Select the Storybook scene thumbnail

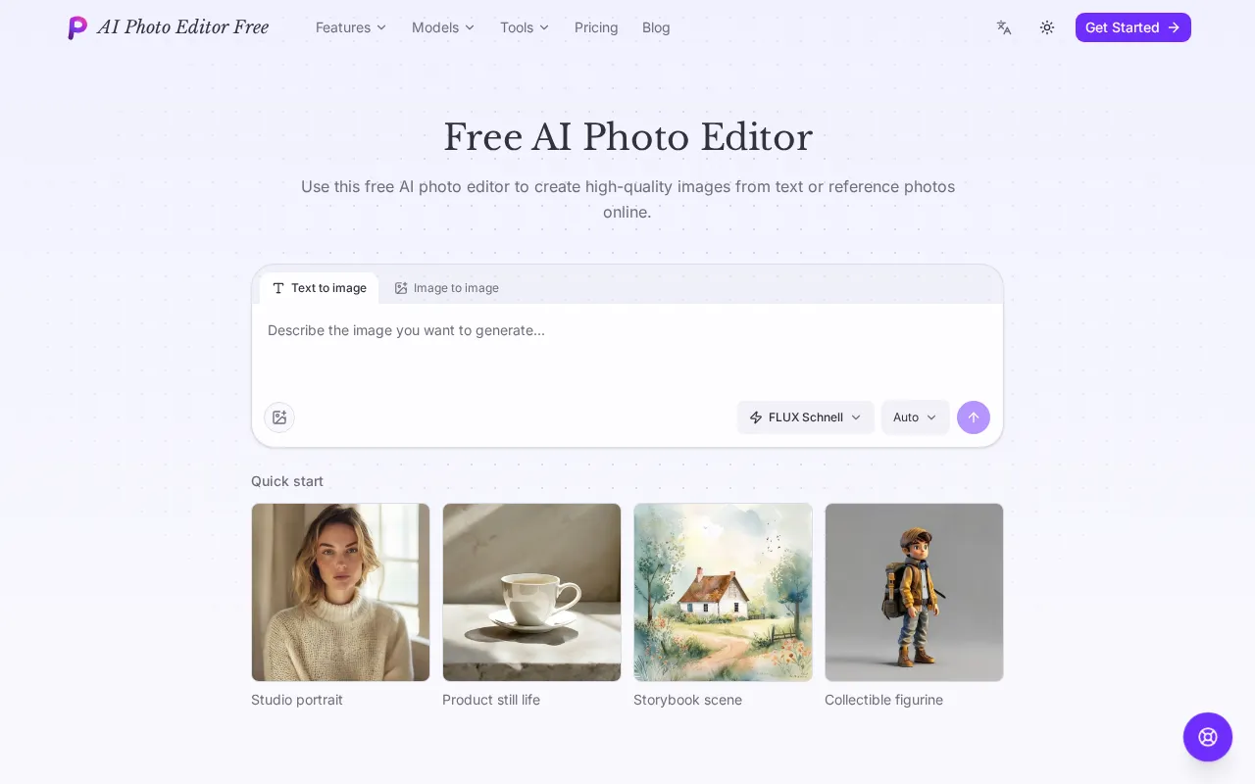pos(723,592)
